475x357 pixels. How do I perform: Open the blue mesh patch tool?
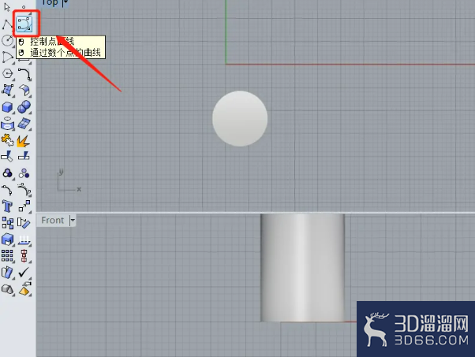(x=24, y=124)
